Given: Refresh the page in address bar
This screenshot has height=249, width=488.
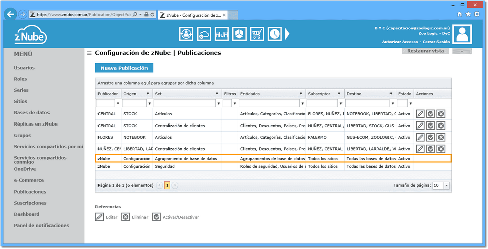Looking at the screenshot, I should 152,14.
